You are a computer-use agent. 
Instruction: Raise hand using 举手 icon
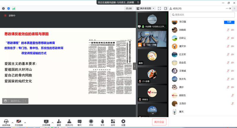pos(102,123)
